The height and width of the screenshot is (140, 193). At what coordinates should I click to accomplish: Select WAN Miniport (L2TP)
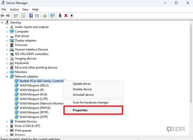coord(34,99)
